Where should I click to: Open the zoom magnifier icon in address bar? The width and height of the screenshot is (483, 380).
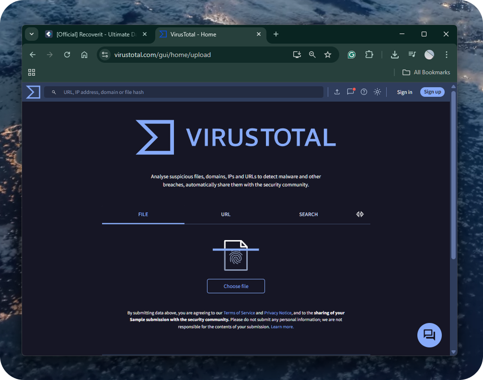pyautogui.click(x=312, y=55)
